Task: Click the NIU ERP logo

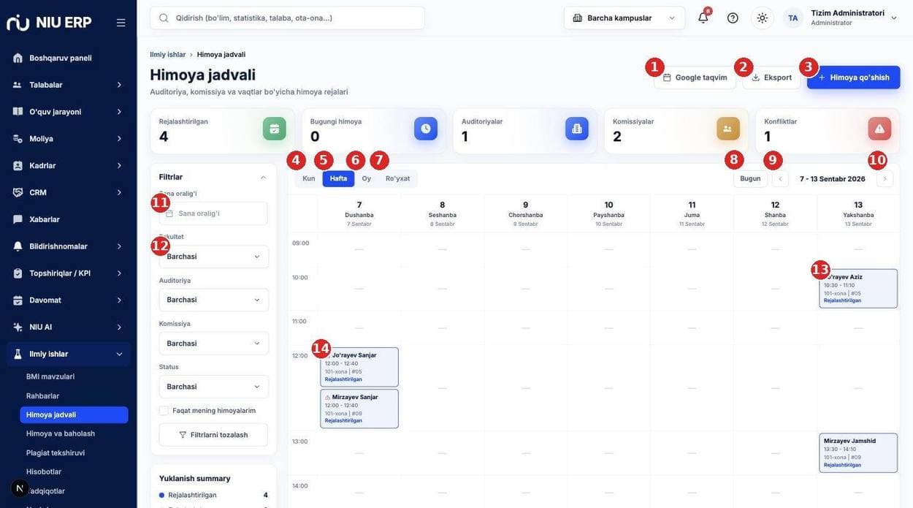Action: pyautogui.click(x=49, y=23)
